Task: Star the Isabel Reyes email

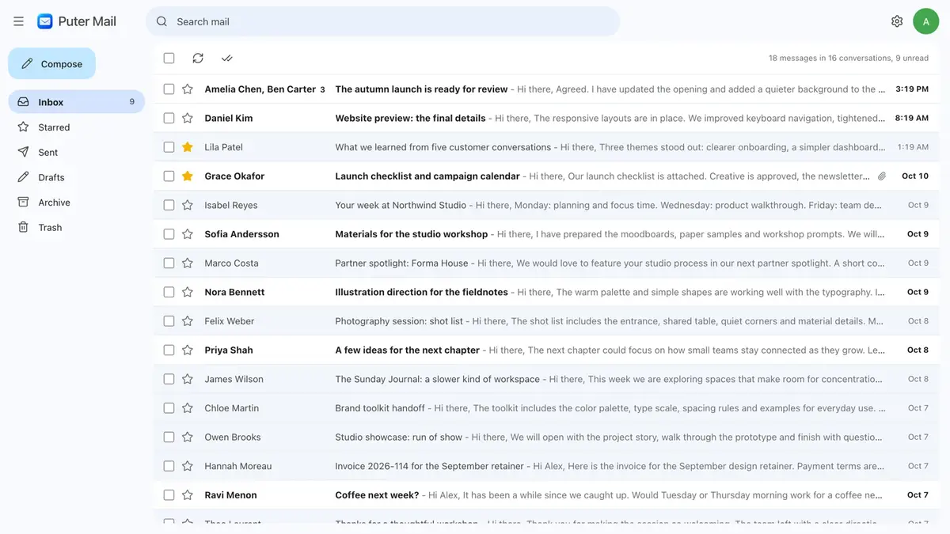Action: click(188, 205)
